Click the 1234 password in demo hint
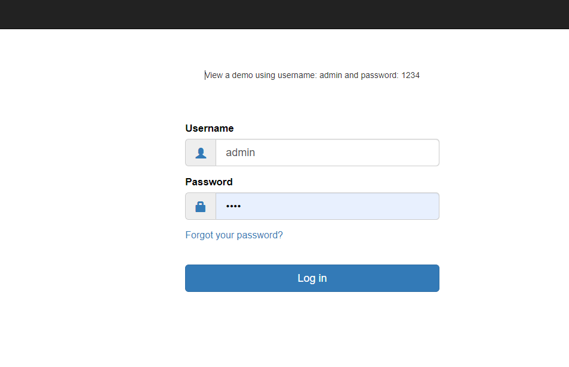Viewport: 569px width, 367px height. point(410,75)
